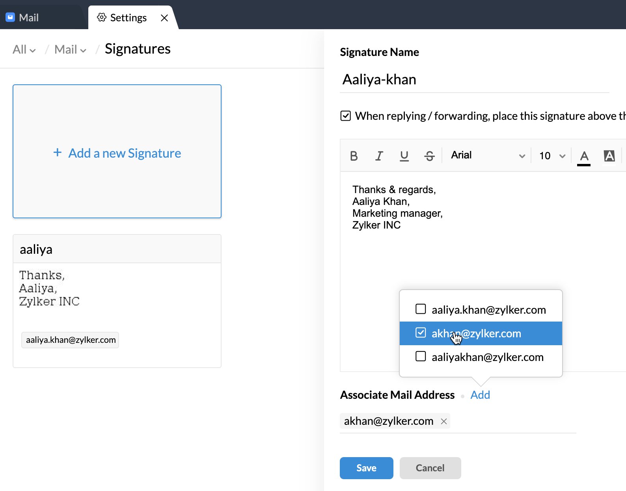The height and width of the screenshot is (491, 626).
Task: Save the signature
Action: [x=366, y=468]
